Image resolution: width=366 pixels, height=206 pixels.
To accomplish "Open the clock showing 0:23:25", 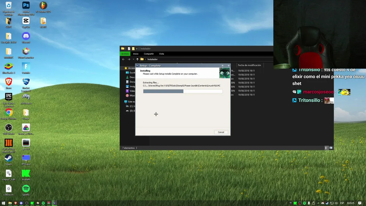I will tap(350, 203).
